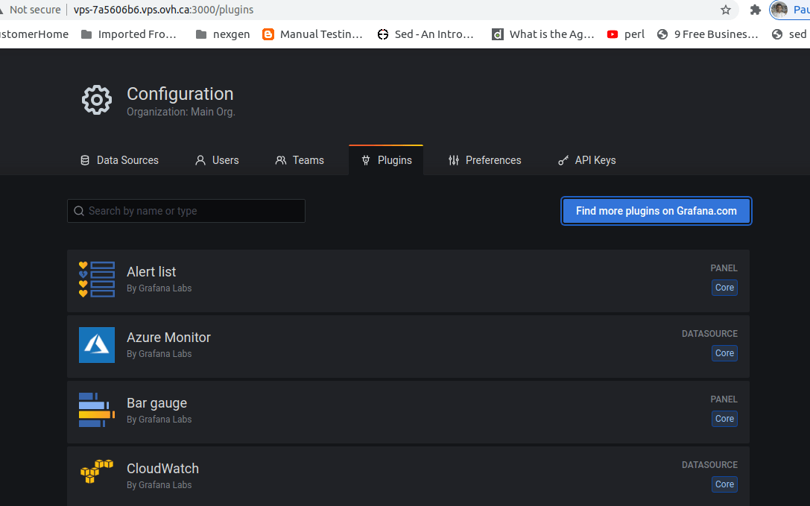Open the Users tab
Viewport: 810px width, 506px height.
click(x=217, y=160)
